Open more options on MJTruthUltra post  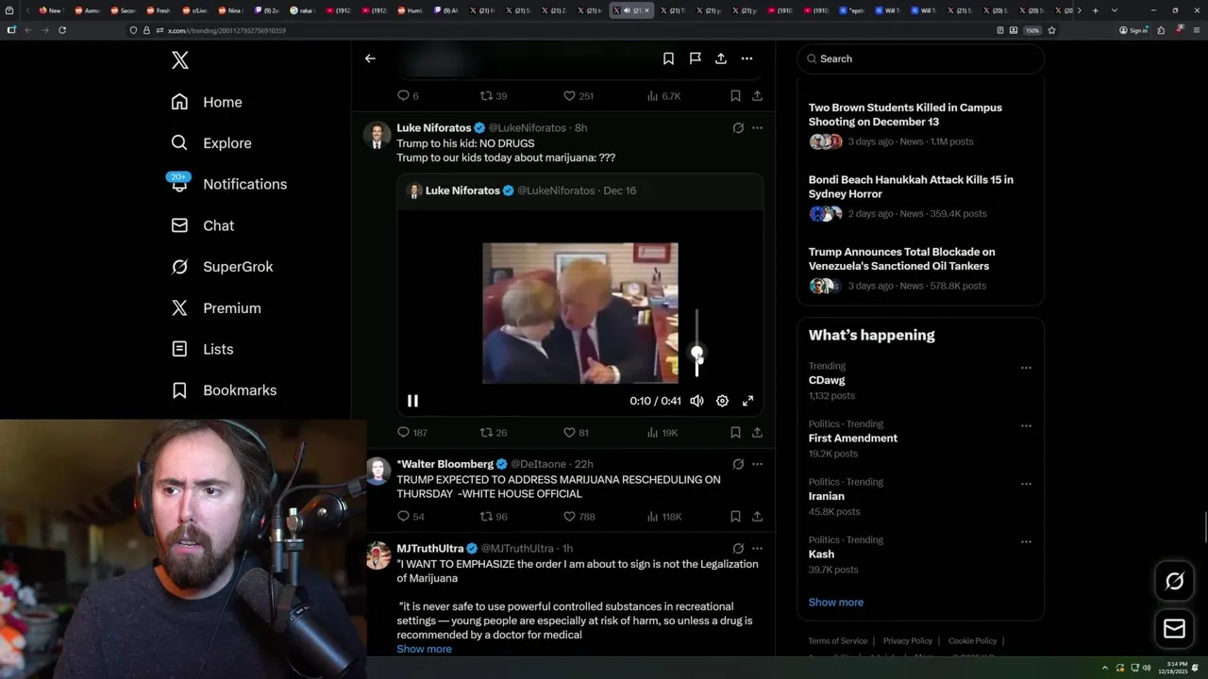pos(757,548)
